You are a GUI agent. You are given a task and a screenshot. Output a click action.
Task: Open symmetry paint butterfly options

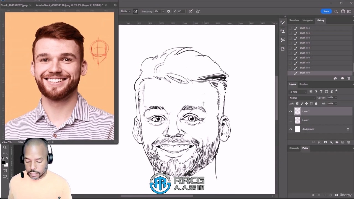tap(198, 11)
